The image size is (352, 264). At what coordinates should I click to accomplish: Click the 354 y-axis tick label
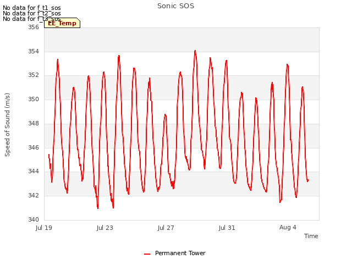(34, 51)
